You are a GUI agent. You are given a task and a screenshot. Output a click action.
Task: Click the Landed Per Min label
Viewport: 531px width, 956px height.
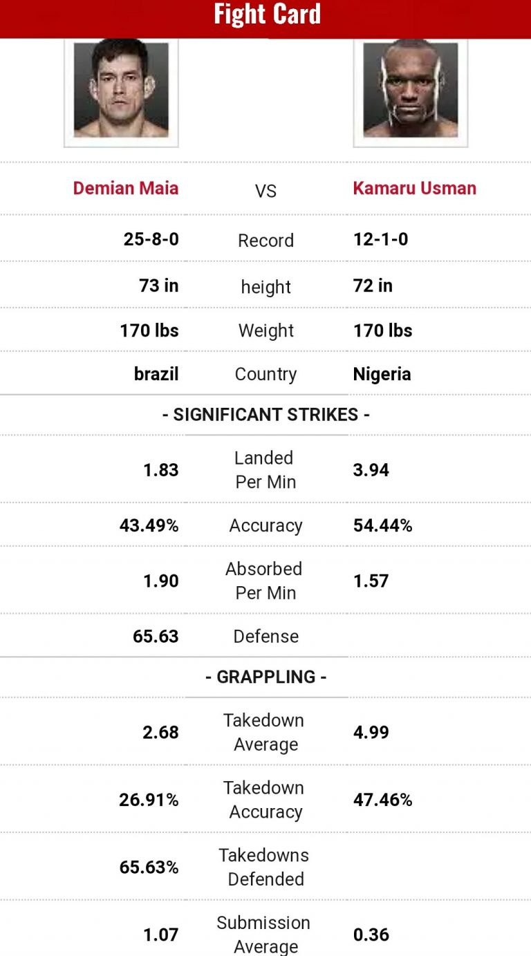pyautogui.click(x=265, y=469)
